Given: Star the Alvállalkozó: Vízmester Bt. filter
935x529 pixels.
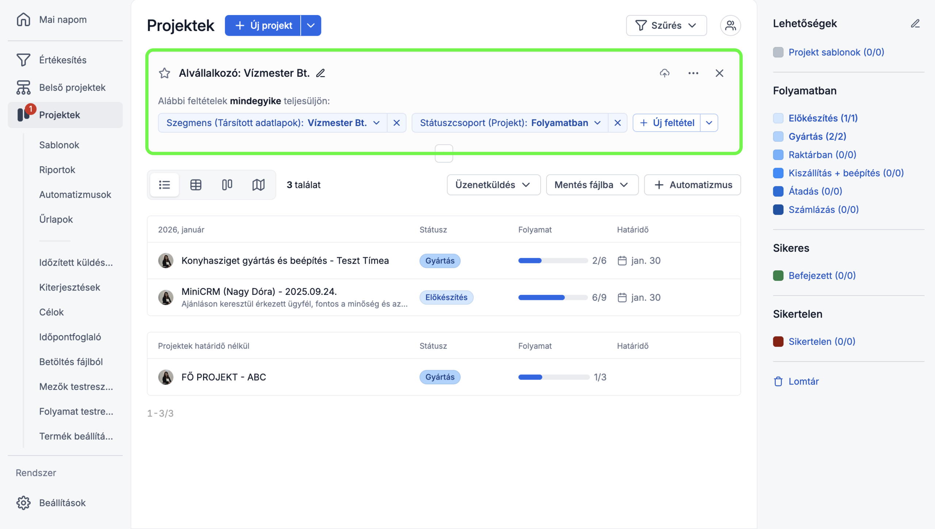Looking at the screenshot, I should point(164,73).
